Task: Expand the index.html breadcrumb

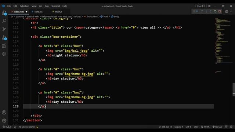Action: tap(91, 16)
